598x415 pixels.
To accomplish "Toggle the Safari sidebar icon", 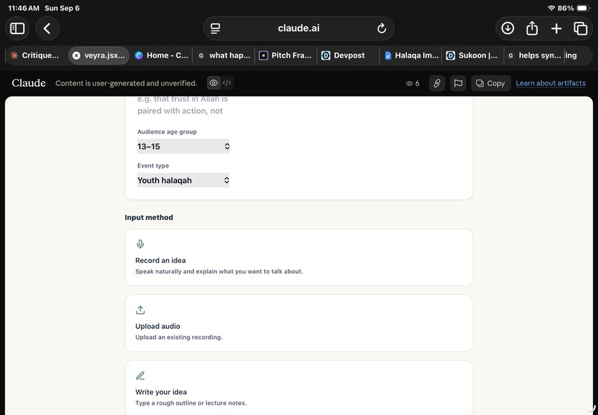I will point(17,28).
